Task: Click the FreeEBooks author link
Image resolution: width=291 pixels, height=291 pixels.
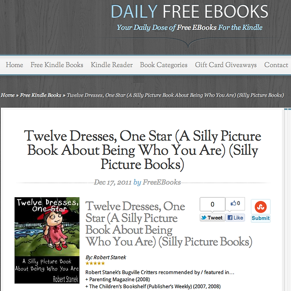Action: point(161,182)
